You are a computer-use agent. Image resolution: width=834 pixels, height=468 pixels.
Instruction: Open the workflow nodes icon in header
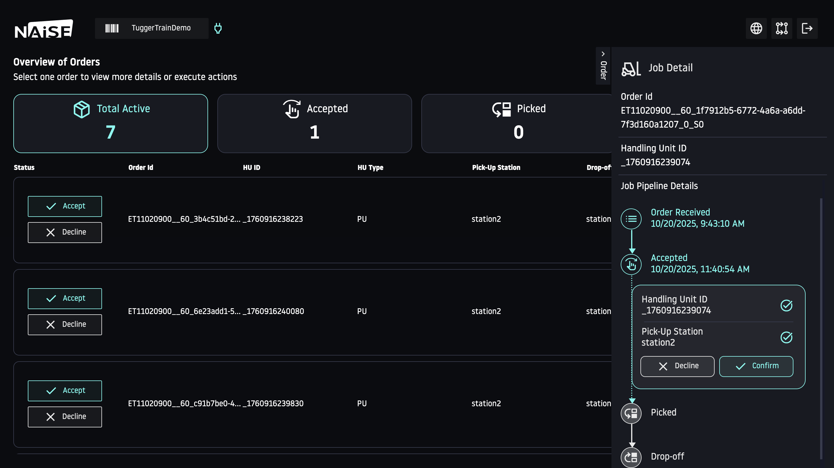(x=782, y=28)
